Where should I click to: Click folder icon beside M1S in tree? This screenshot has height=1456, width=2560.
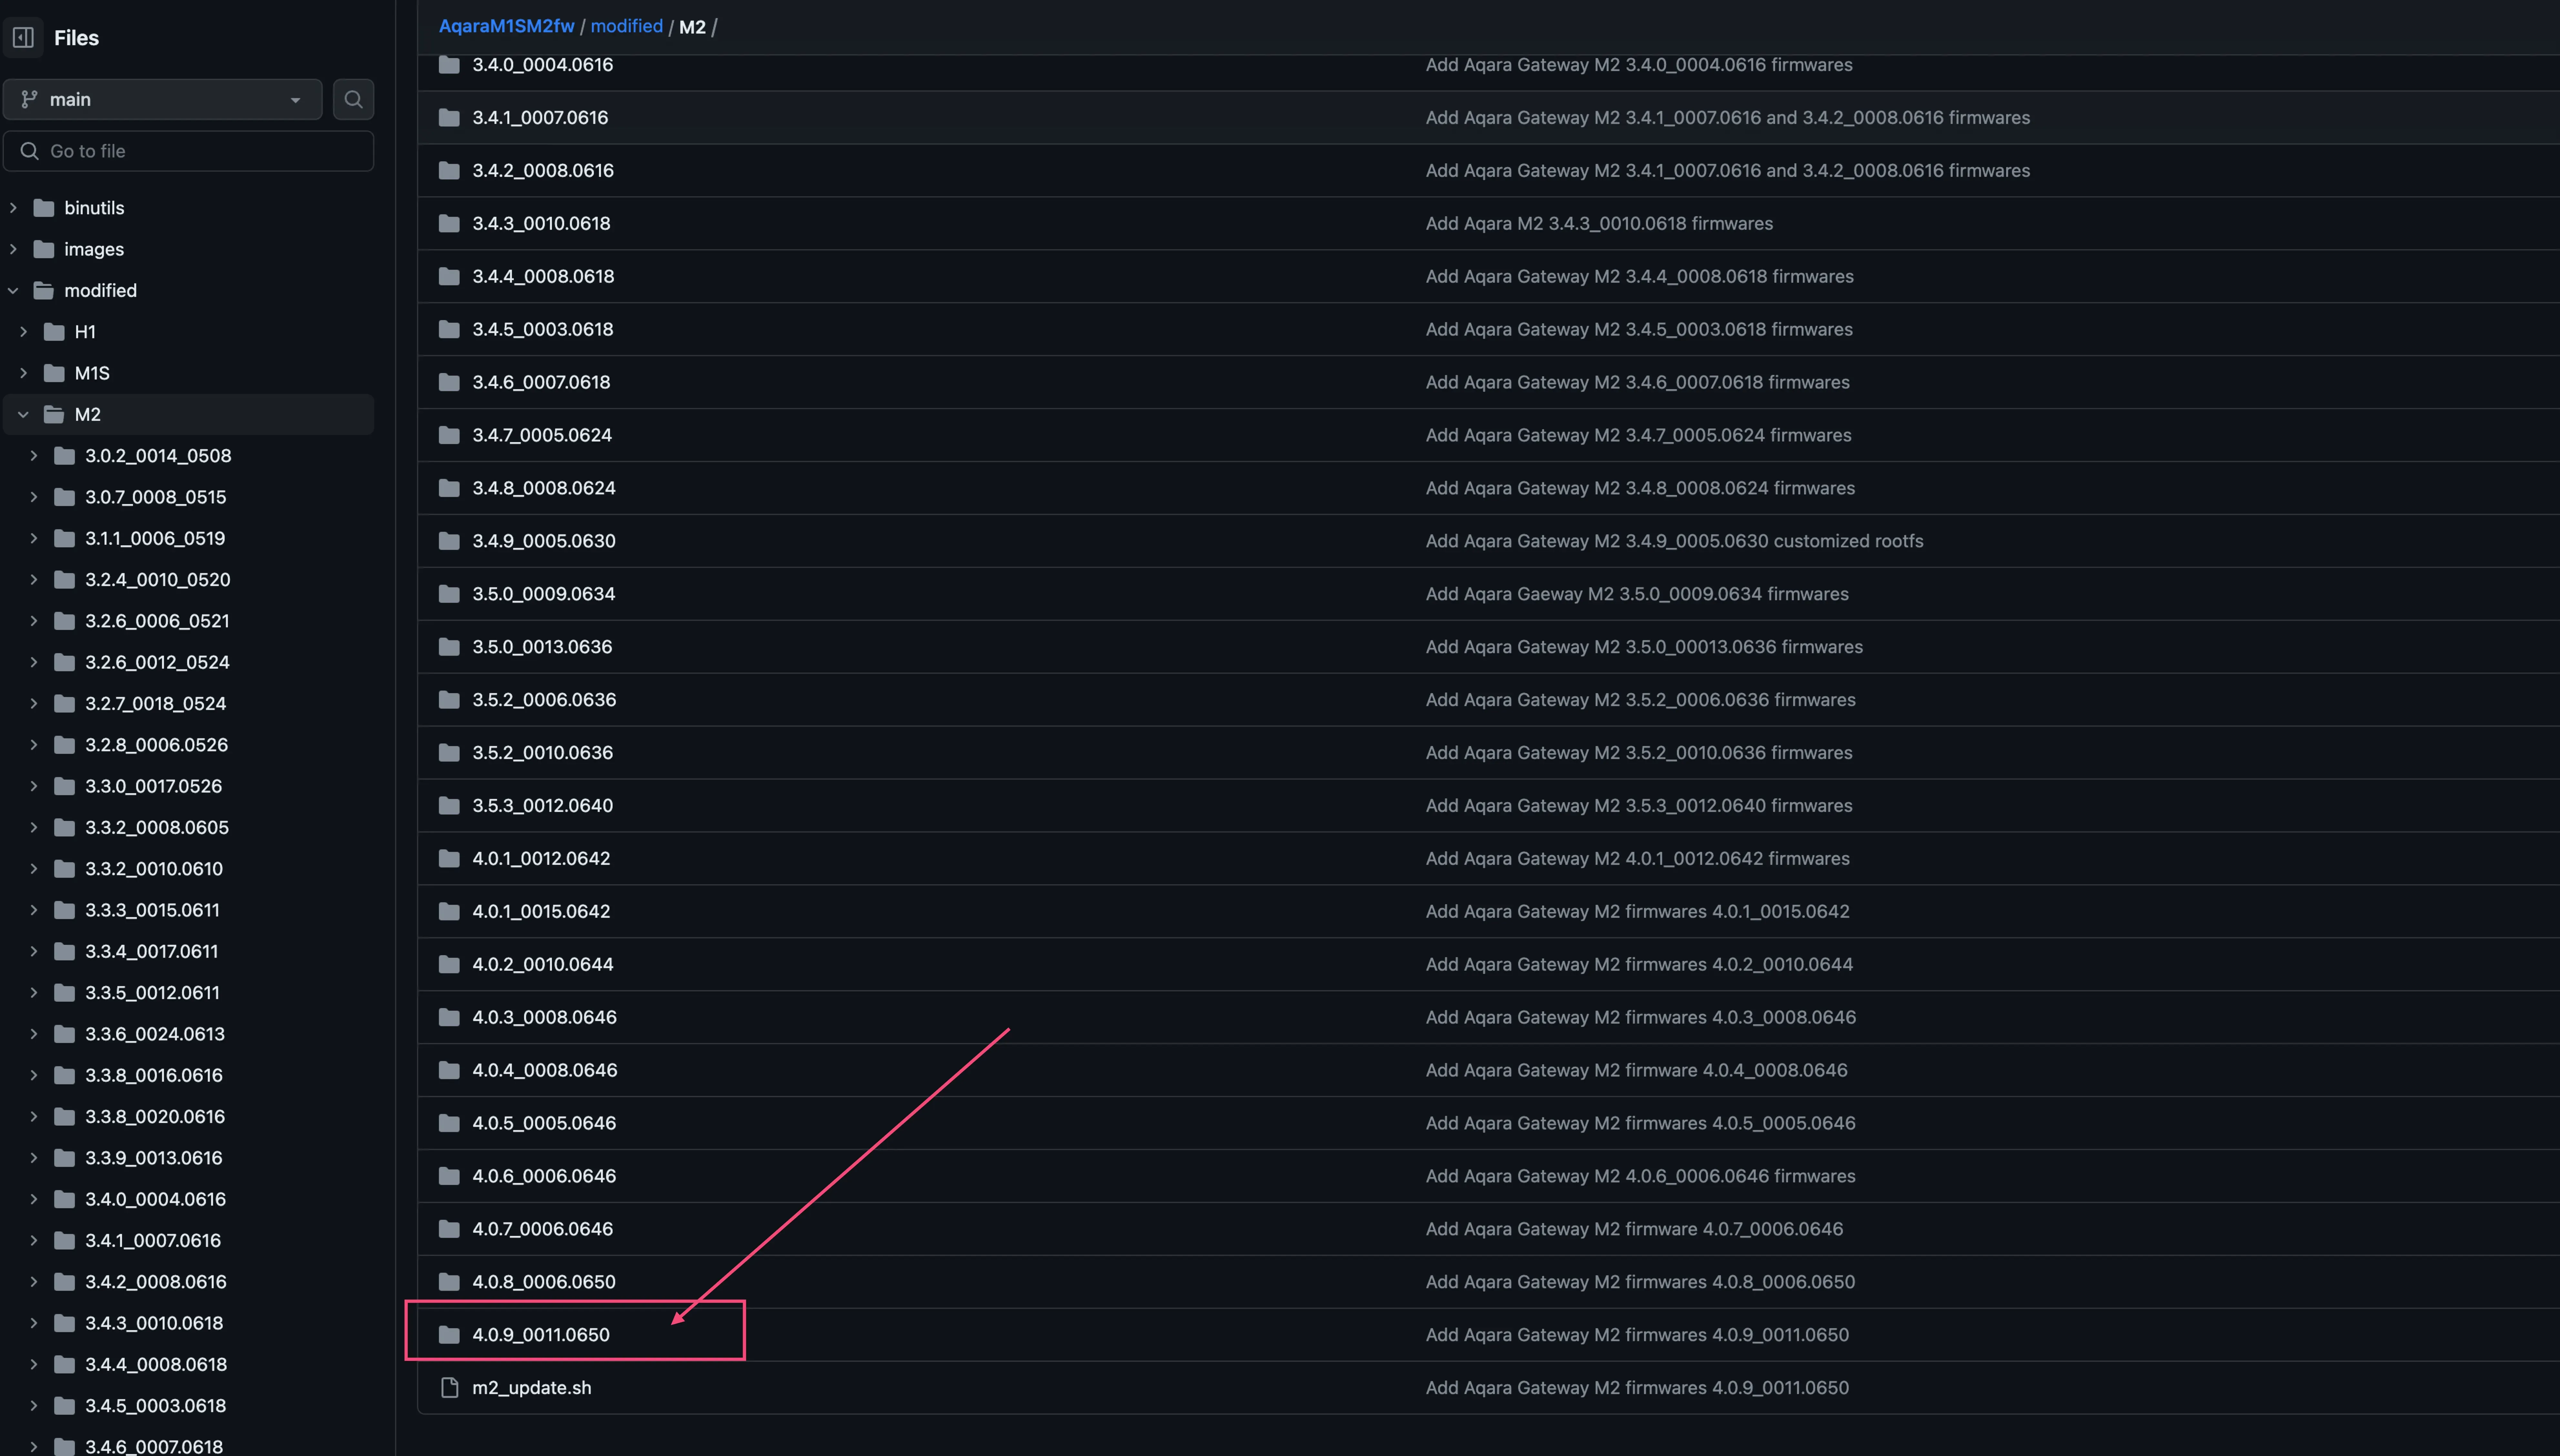[x=54, y=373]
